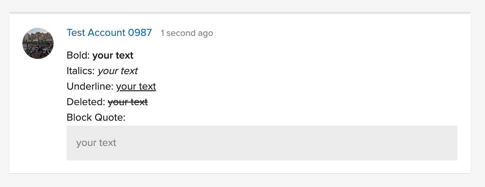Click the word "Test" in the username
The width and height of the screenshot is (485, 187).
[x=76, y=33]
